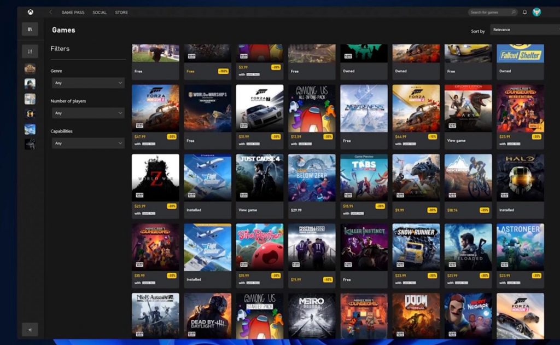Click "View game" under Just Cause 4
Viewport: 560px width, 345px height.
click(x=248, y=210)
